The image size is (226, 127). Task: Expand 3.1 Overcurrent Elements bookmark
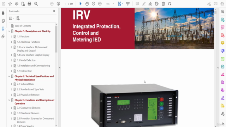[x=12, y=108]
